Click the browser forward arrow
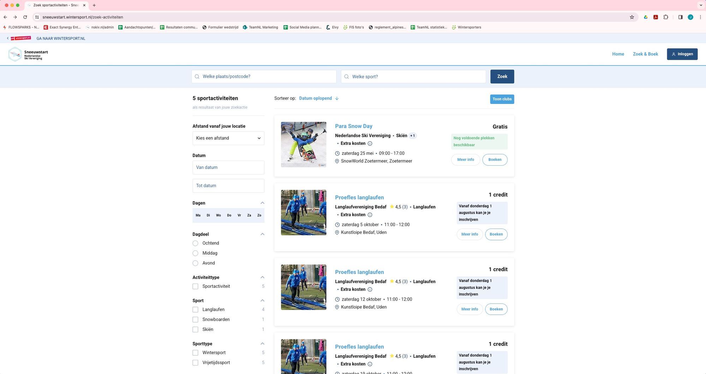Screen dimensions: 706x374 (x=15, y=17)
